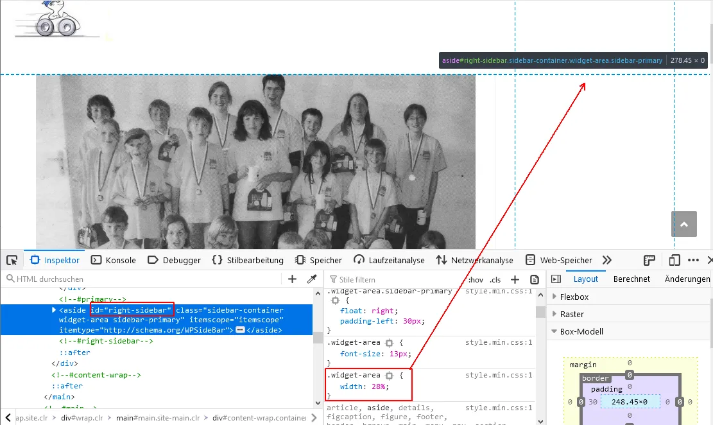Screen dimensions: 713x425
Task: Switch to Netzwerkanalyse tab
Action: [x=474, y=260]
